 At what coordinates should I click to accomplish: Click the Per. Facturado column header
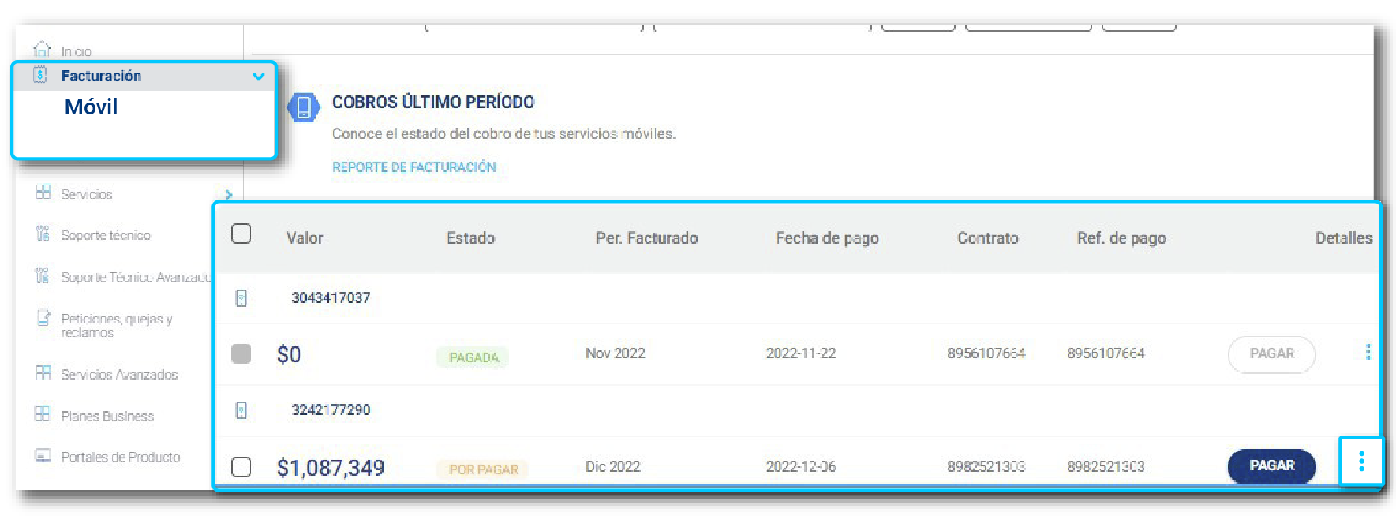tap(646, 238)
